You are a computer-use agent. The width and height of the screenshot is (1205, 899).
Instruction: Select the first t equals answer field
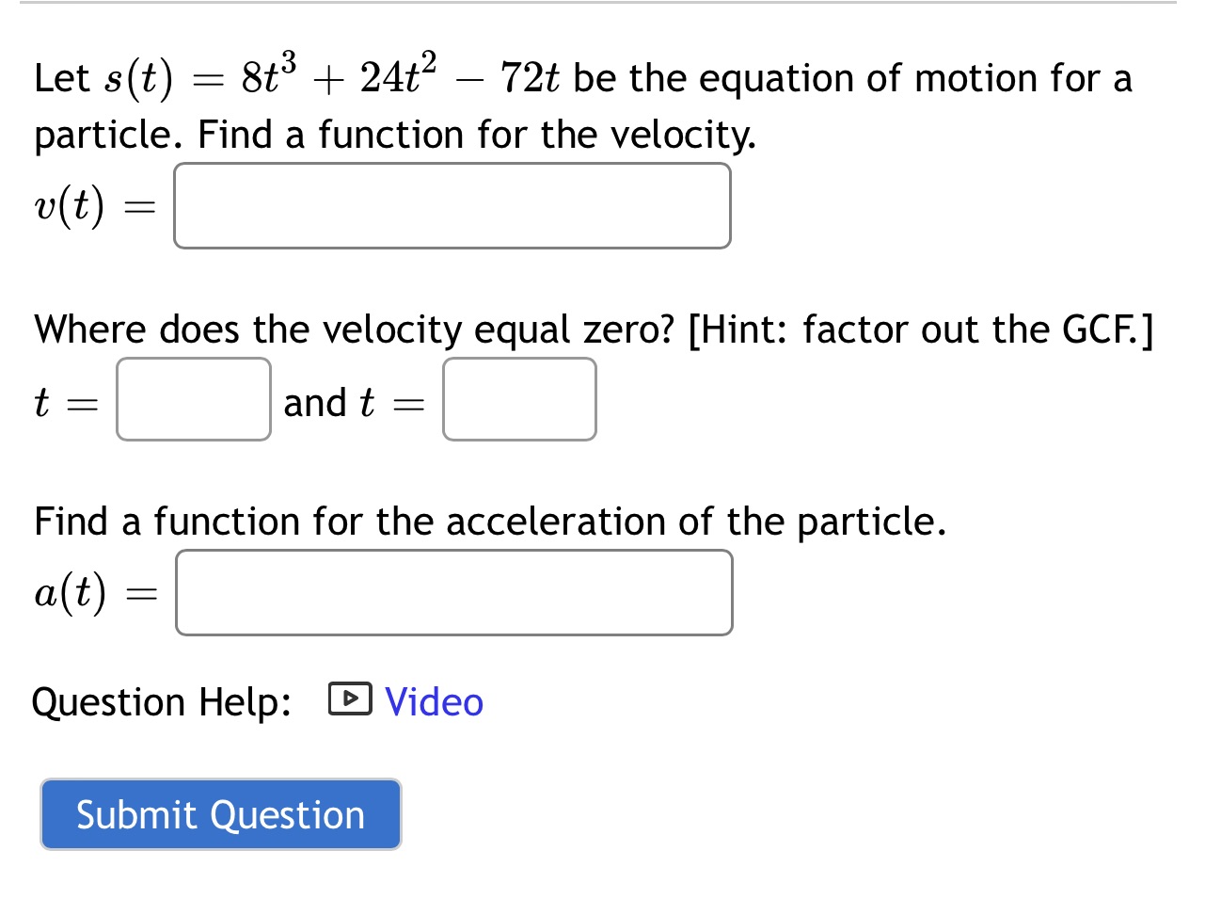(193, 399)
